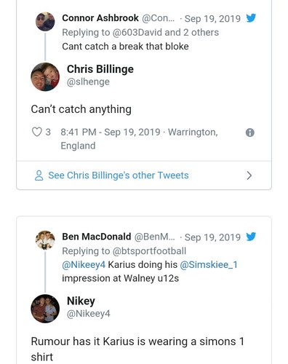Open the tweet info icon beside Warrington
This screenshot has height=364, width=288.
(250, 132)
